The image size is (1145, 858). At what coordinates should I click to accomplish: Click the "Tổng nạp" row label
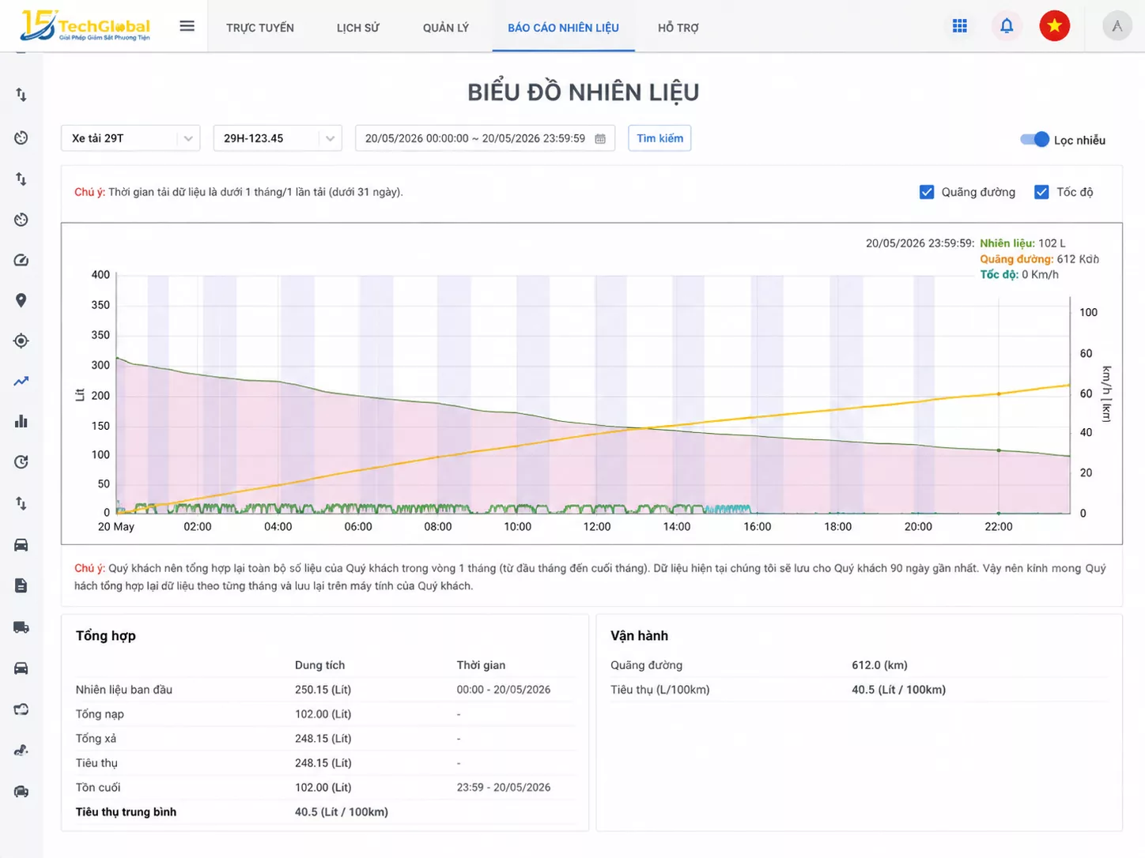click(100, 714)
